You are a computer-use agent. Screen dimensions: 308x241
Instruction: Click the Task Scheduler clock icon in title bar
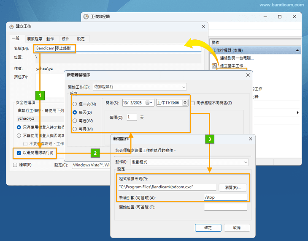click(86, 17)
